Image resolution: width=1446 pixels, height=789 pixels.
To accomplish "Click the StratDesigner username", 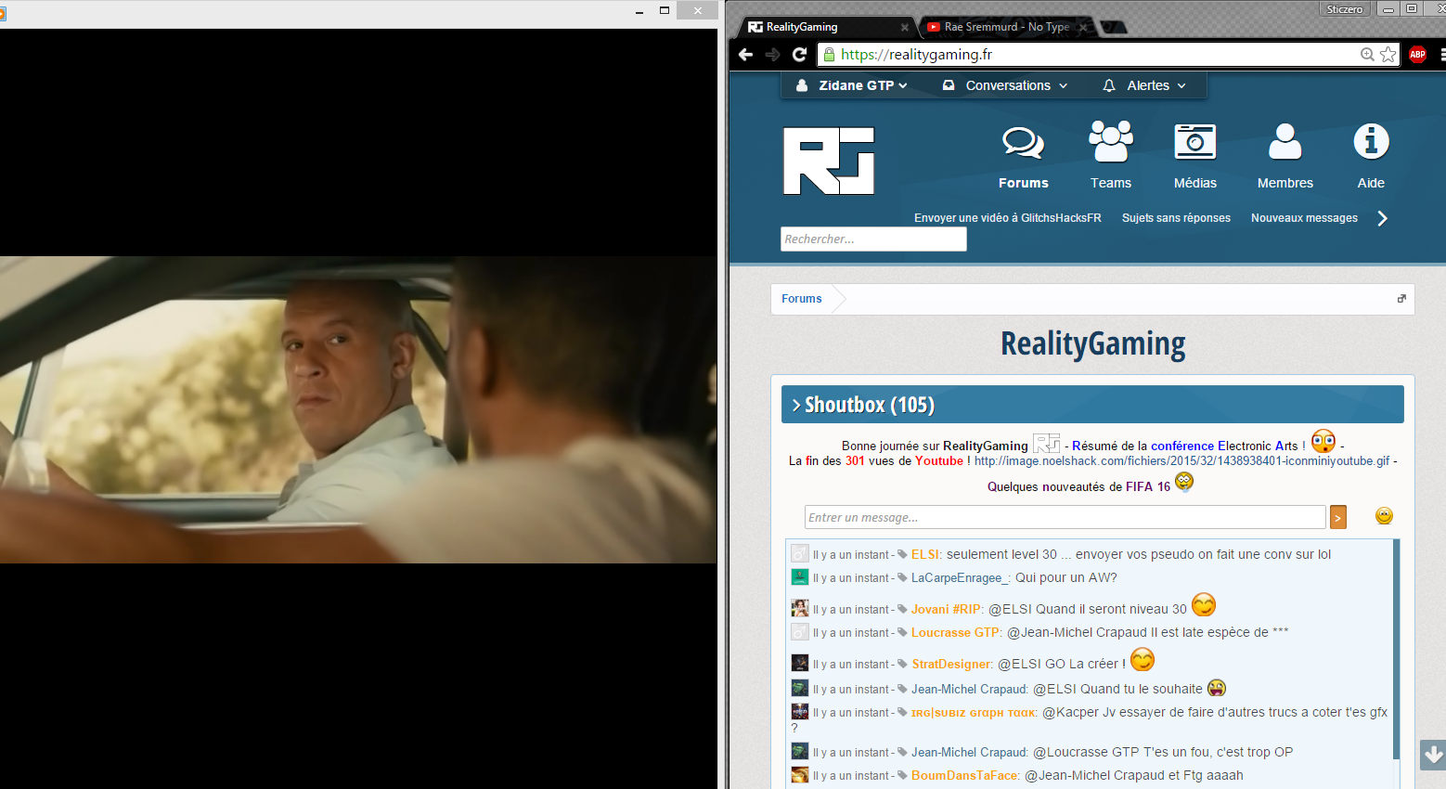I will coord(951,664).
